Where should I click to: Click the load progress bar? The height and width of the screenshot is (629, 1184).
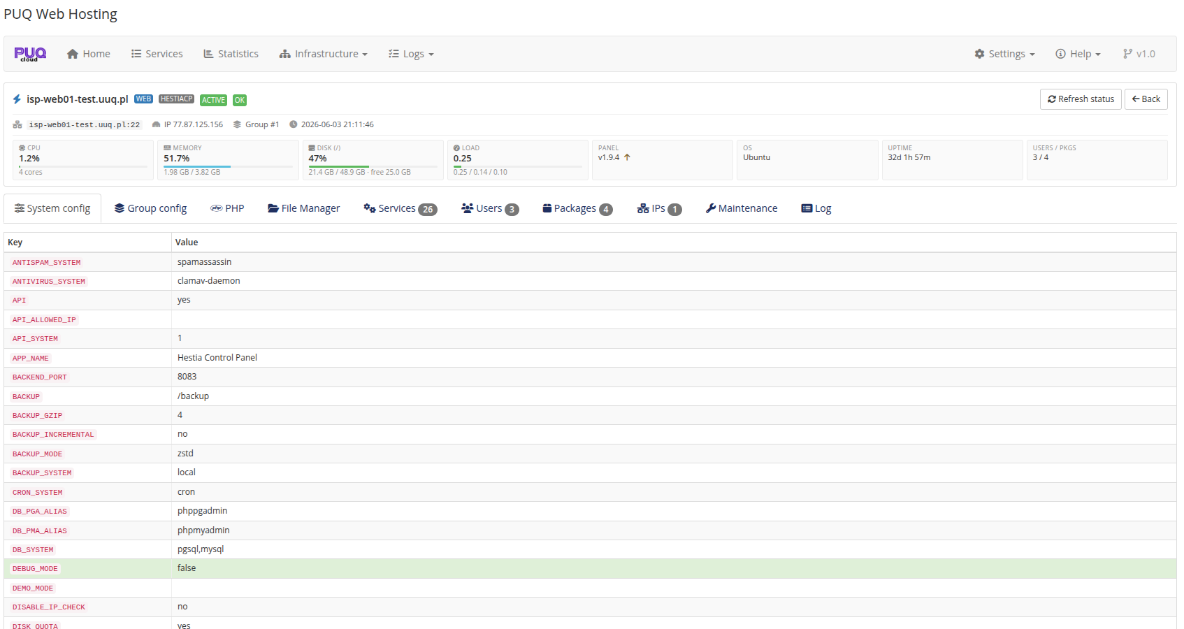[x=517, y=166]
